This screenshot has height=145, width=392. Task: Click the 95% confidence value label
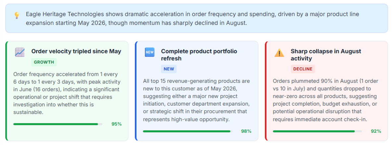pos(116,124)
